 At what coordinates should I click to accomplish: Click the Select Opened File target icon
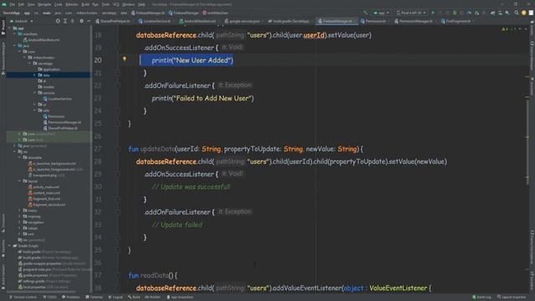[x=58, y=21]
